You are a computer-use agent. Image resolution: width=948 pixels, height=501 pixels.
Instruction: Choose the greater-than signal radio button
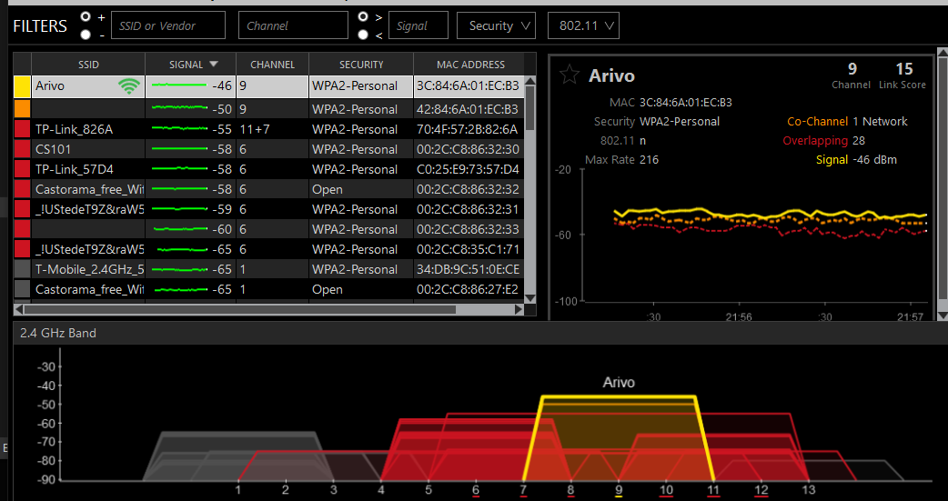tap(363, 16)
